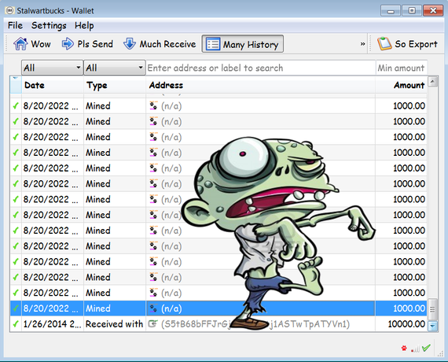
Task: Click the 10000.00 amount cell
Action: pyautogui.click(x=401, y=323)
